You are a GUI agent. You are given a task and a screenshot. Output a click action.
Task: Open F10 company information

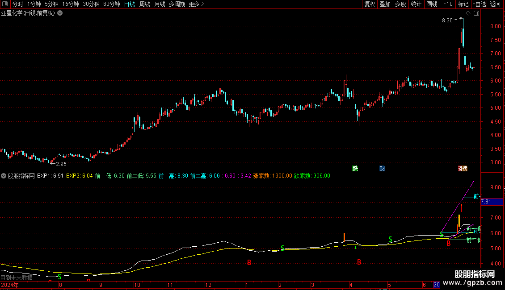click(x=448, y=4)
